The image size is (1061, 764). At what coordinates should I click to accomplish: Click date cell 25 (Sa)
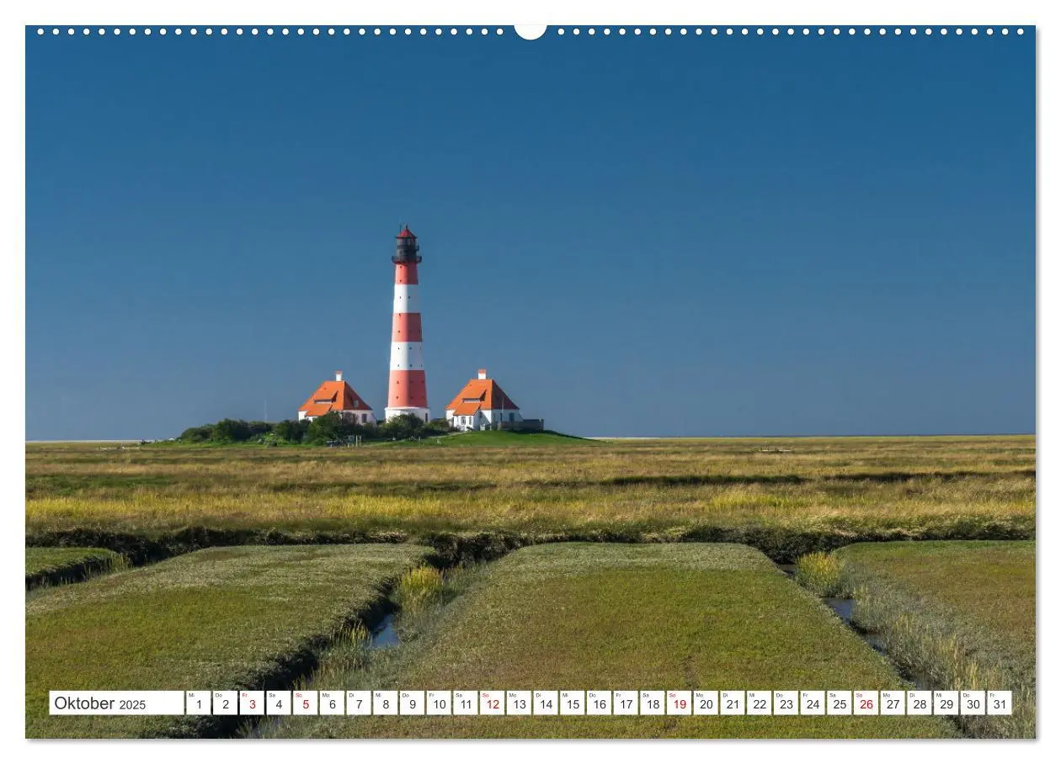pos(839,703)
